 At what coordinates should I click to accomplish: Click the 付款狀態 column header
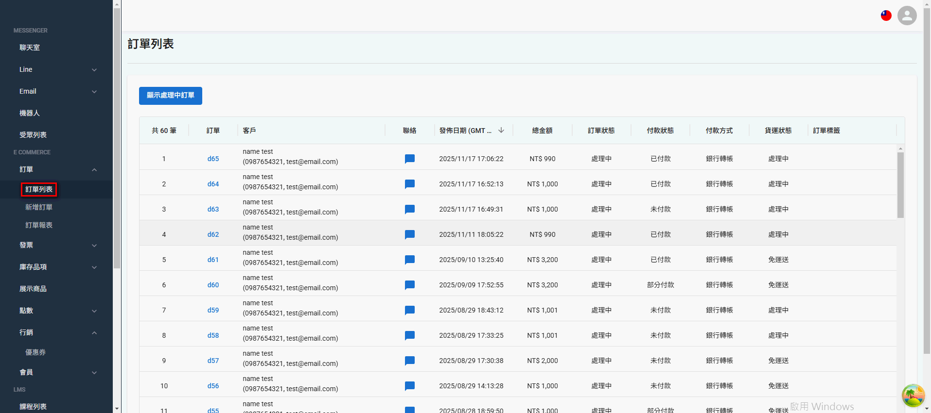660,131
